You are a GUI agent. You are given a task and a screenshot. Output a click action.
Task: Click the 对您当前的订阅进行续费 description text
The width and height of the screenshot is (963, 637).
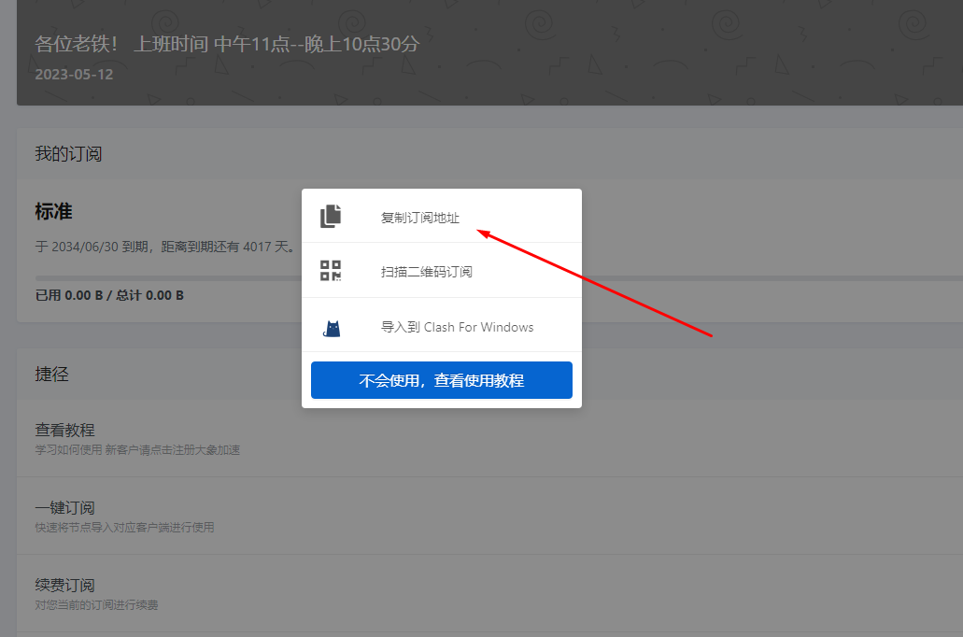[x=96, y=605]
